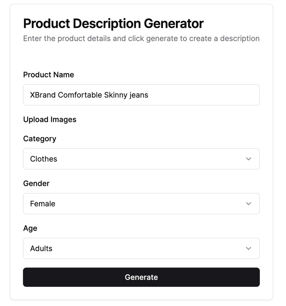Image resolution: width=286 pixels, height=306 pixels.
Task: Click the Age label
Action: (30, 229)
